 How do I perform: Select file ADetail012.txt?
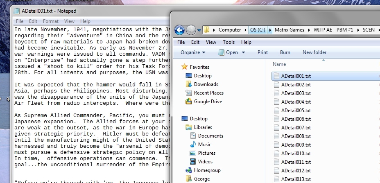296,171
